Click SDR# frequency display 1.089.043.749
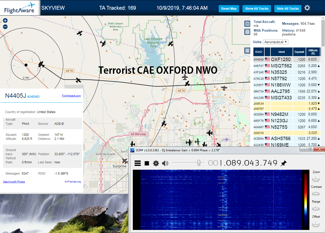The image size is (325, 233). [243, 163]
